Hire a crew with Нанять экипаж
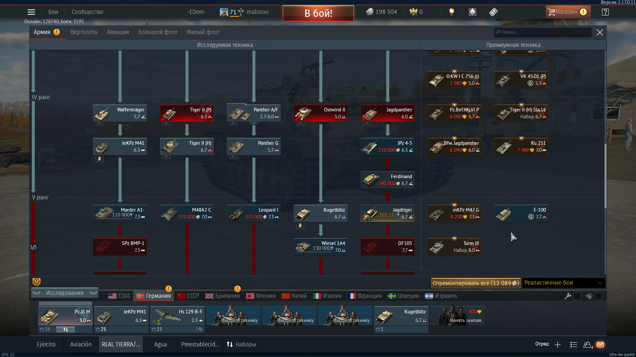Viewport: 636px width, 357px height. coord(457,316)
